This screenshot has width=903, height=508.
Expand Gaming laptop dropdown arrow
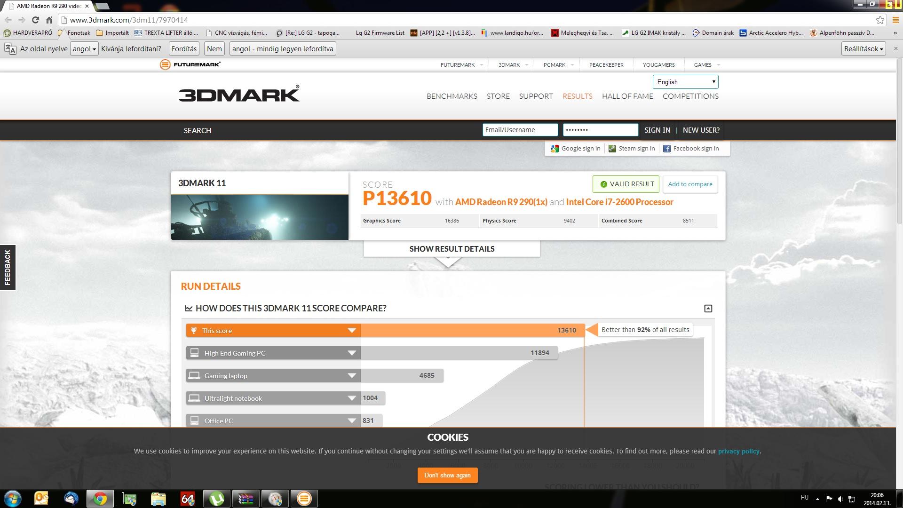(351, 375)
